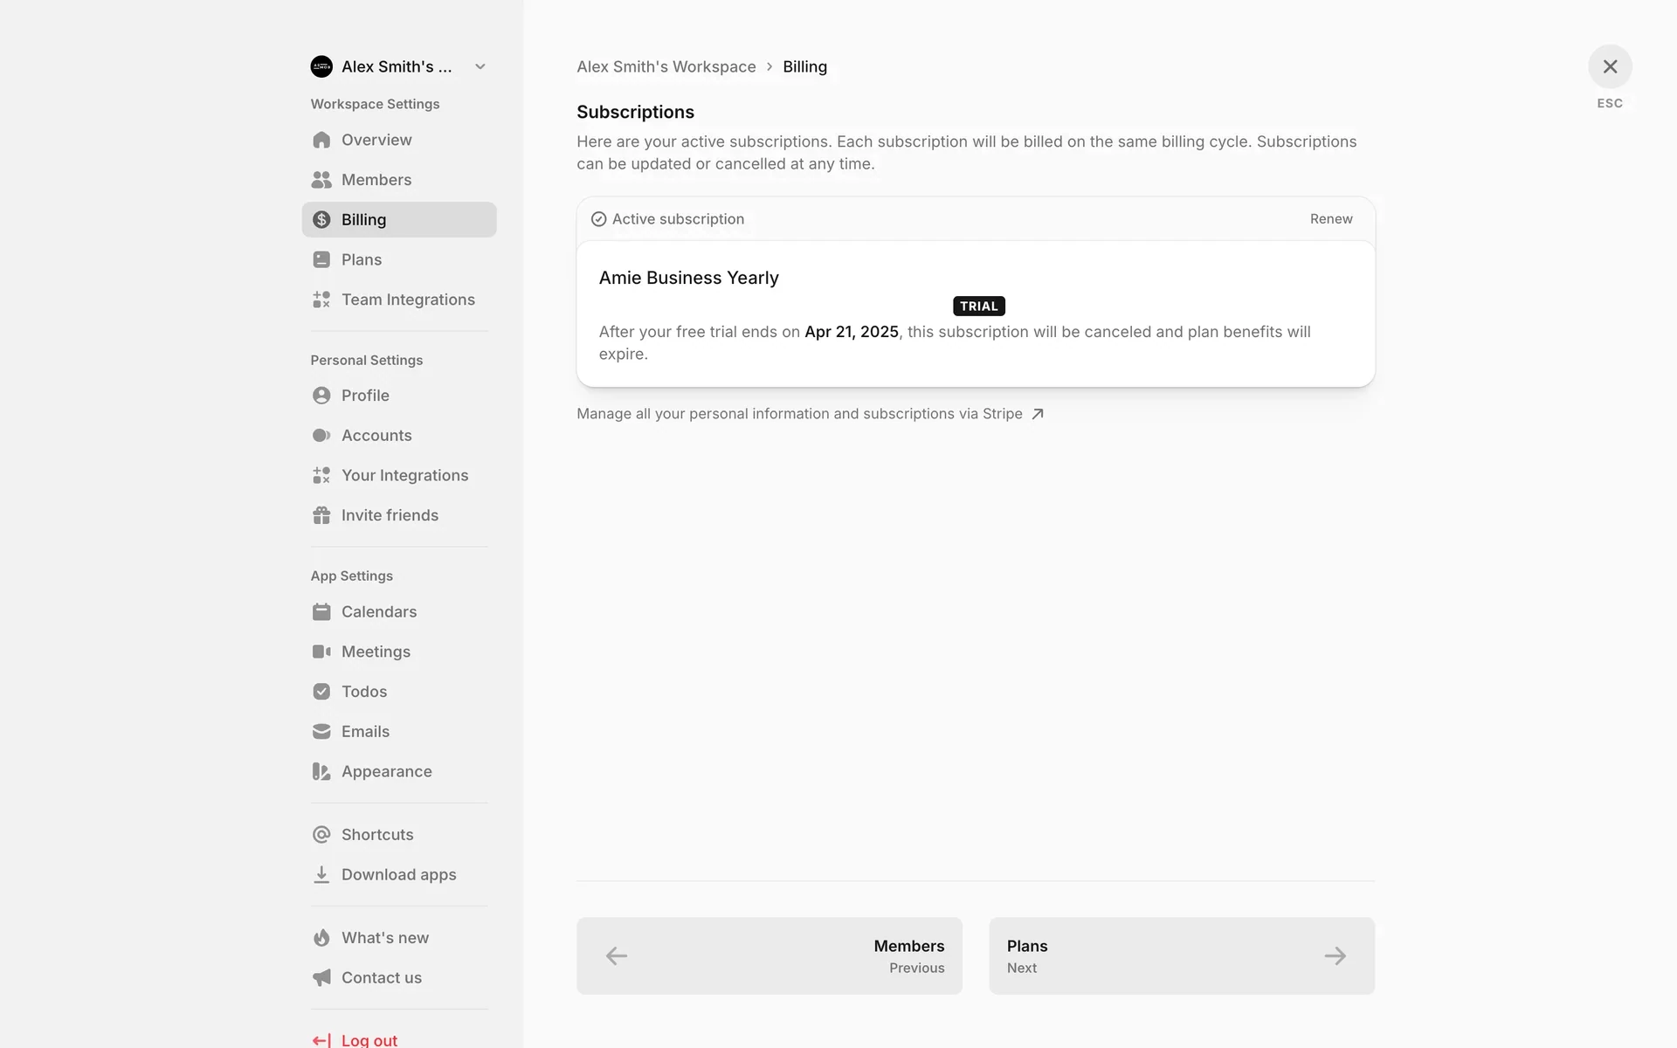View the Shortcuts page
The image size is (1677, 1048).
click(399, 835)
